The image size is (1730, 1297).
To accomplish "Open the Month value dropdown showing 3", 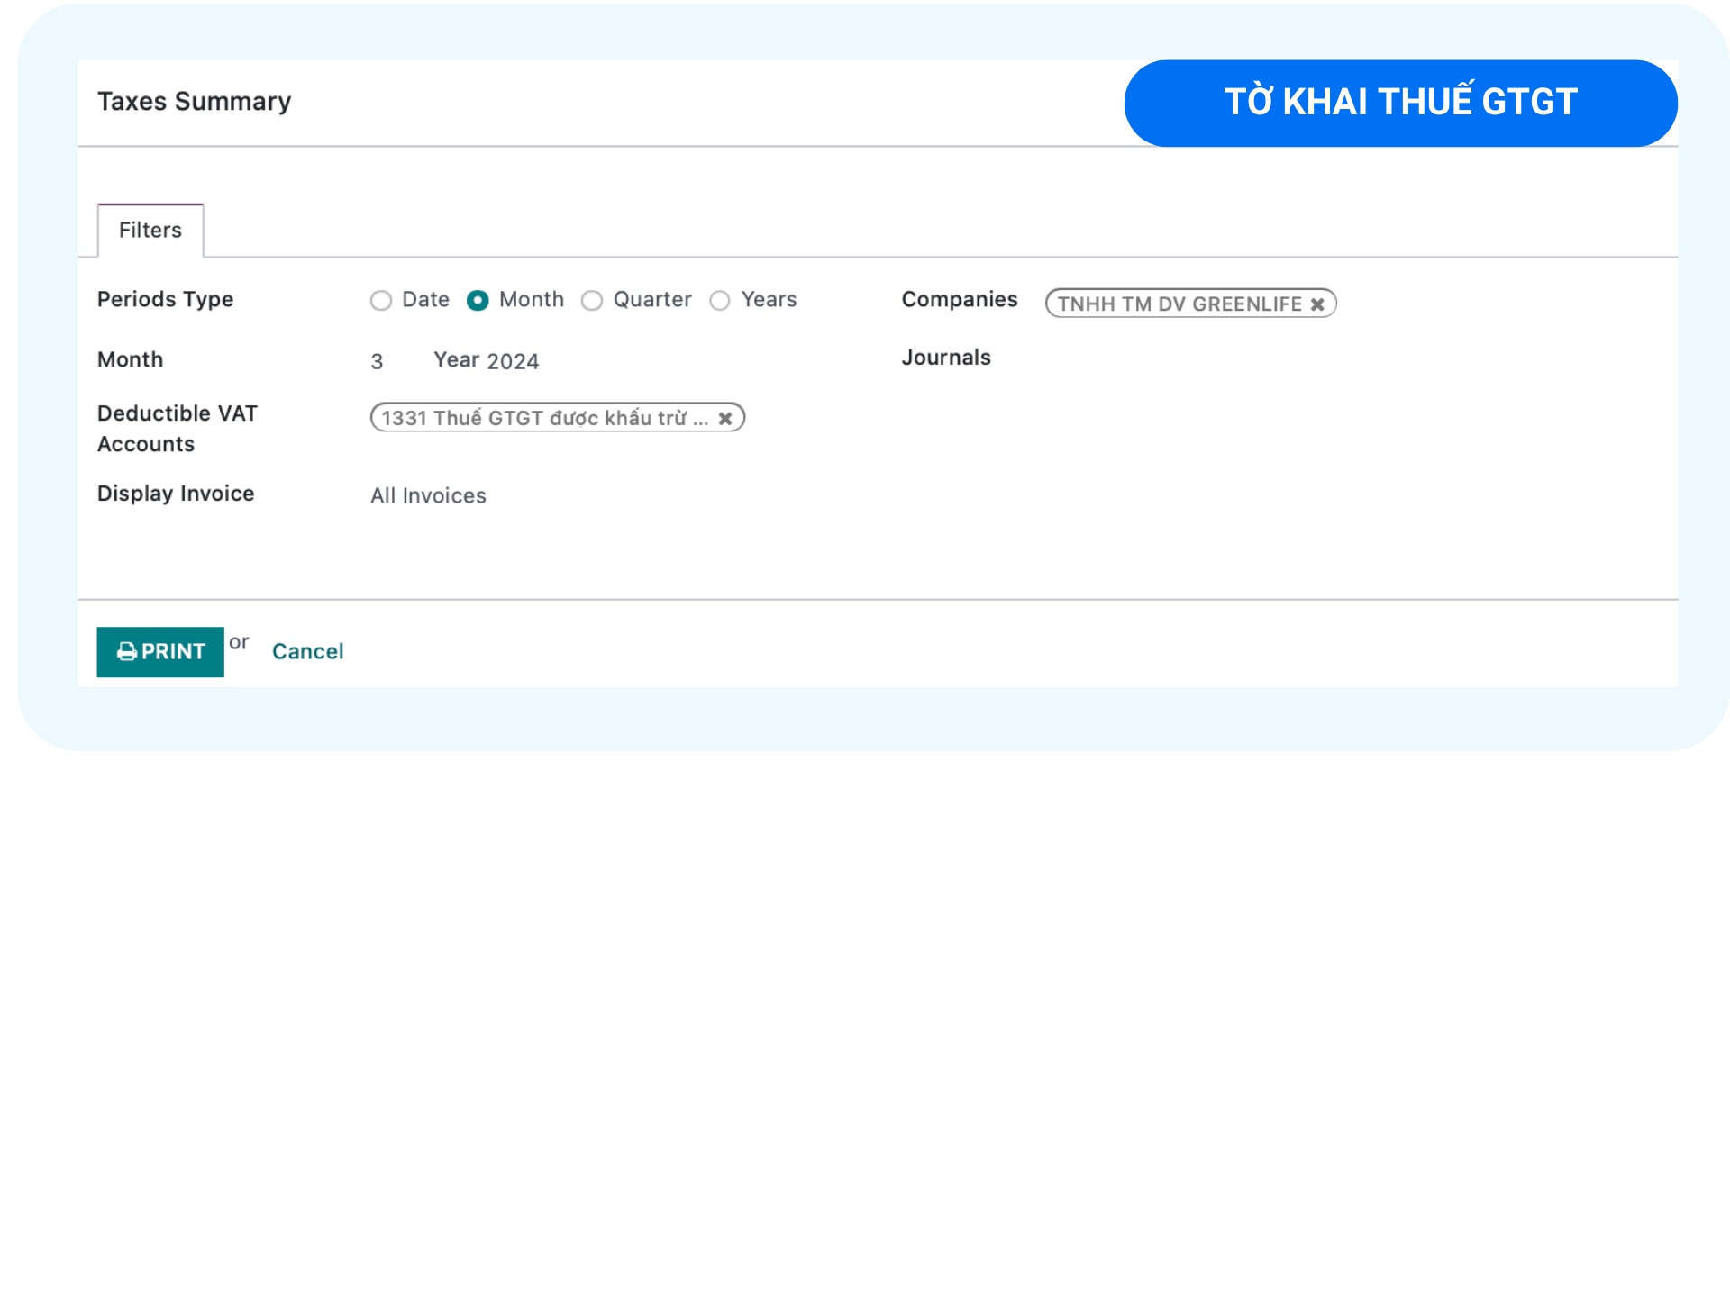I will pyautogui.click(x=377, y=361).
